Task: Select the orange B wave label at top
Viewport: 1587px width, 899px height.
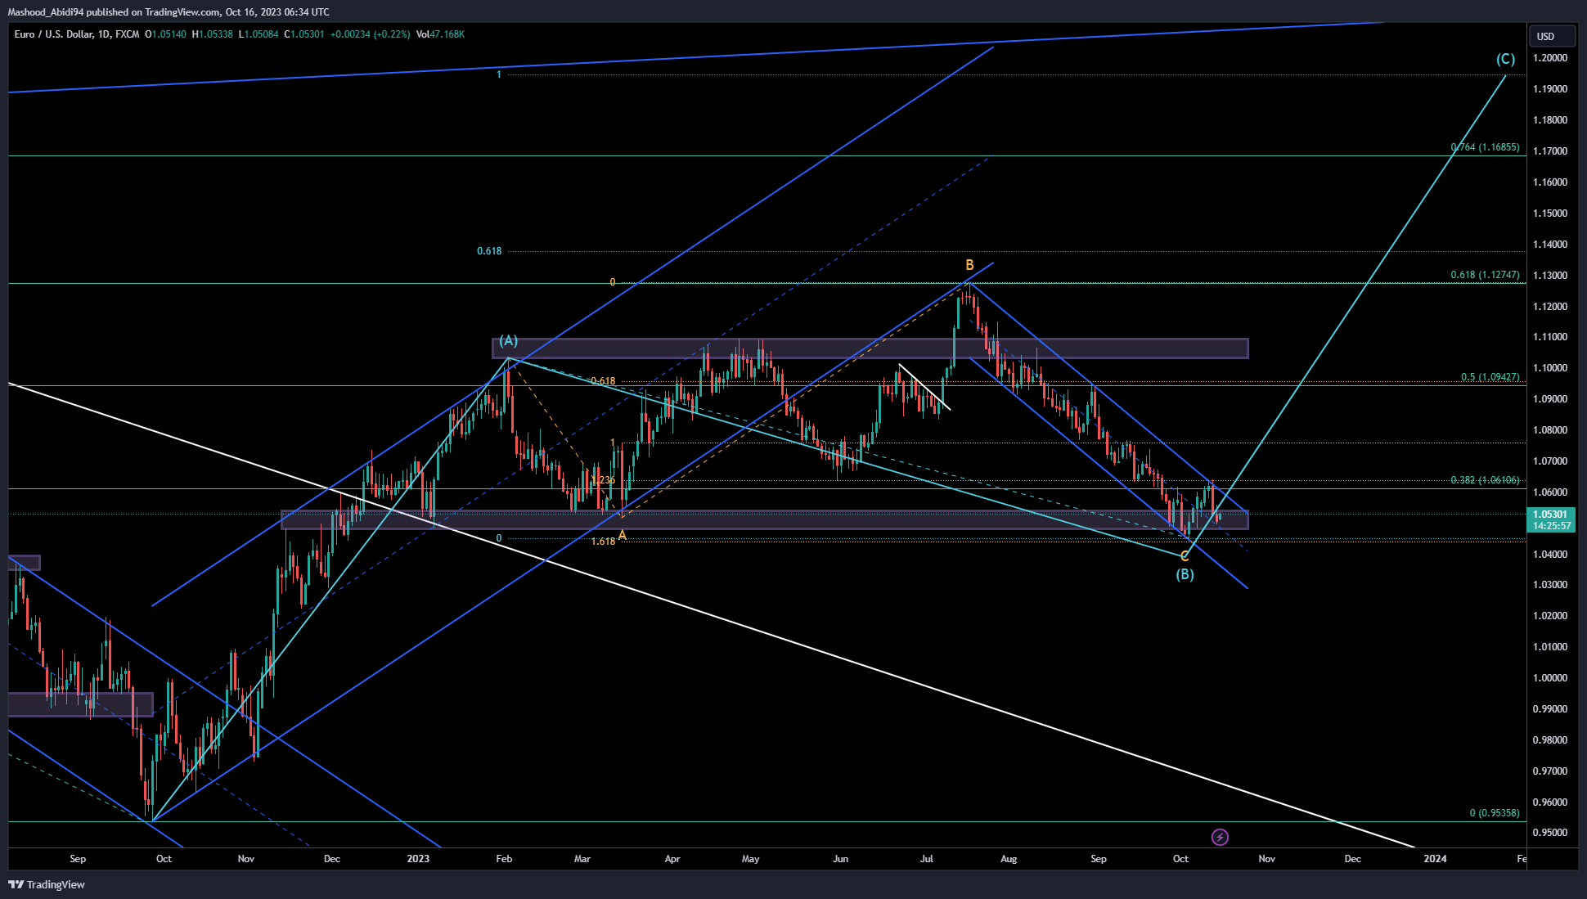Action: [969, 265]
